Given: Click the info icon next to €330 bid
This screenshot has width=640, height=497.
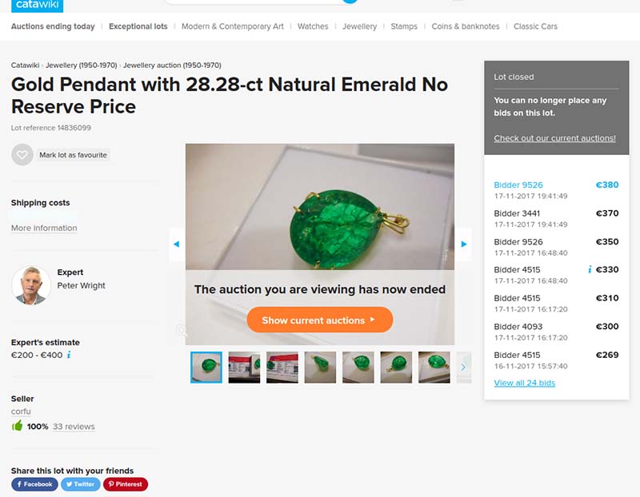Looking at the screenshot, I should point(590,269).
